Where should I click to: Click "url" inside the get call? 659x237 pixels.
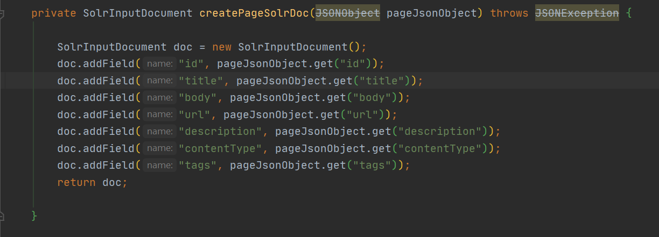(x=363, y=114)
